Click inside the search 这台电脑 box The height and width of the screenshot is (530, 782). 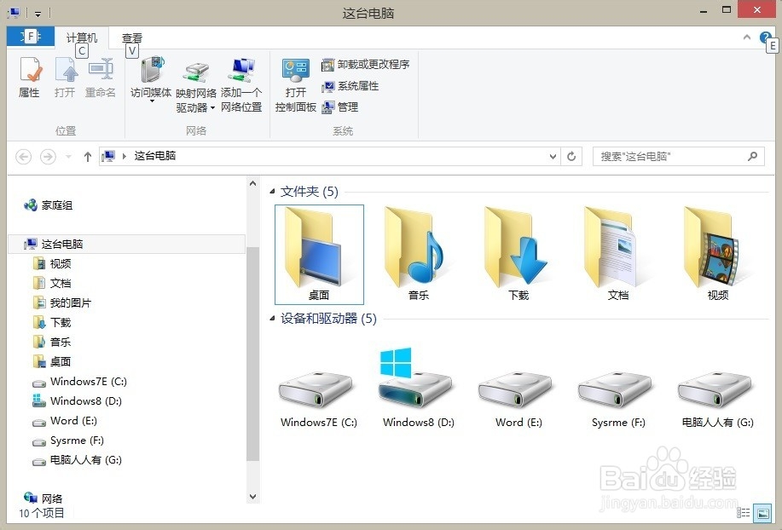674,157
